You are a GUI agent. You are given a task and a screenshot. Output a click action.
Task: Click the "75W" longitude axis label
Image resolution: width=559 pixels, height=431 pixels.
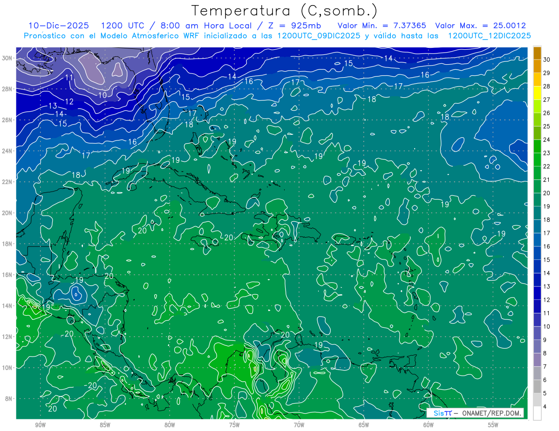tap(234, 425)
